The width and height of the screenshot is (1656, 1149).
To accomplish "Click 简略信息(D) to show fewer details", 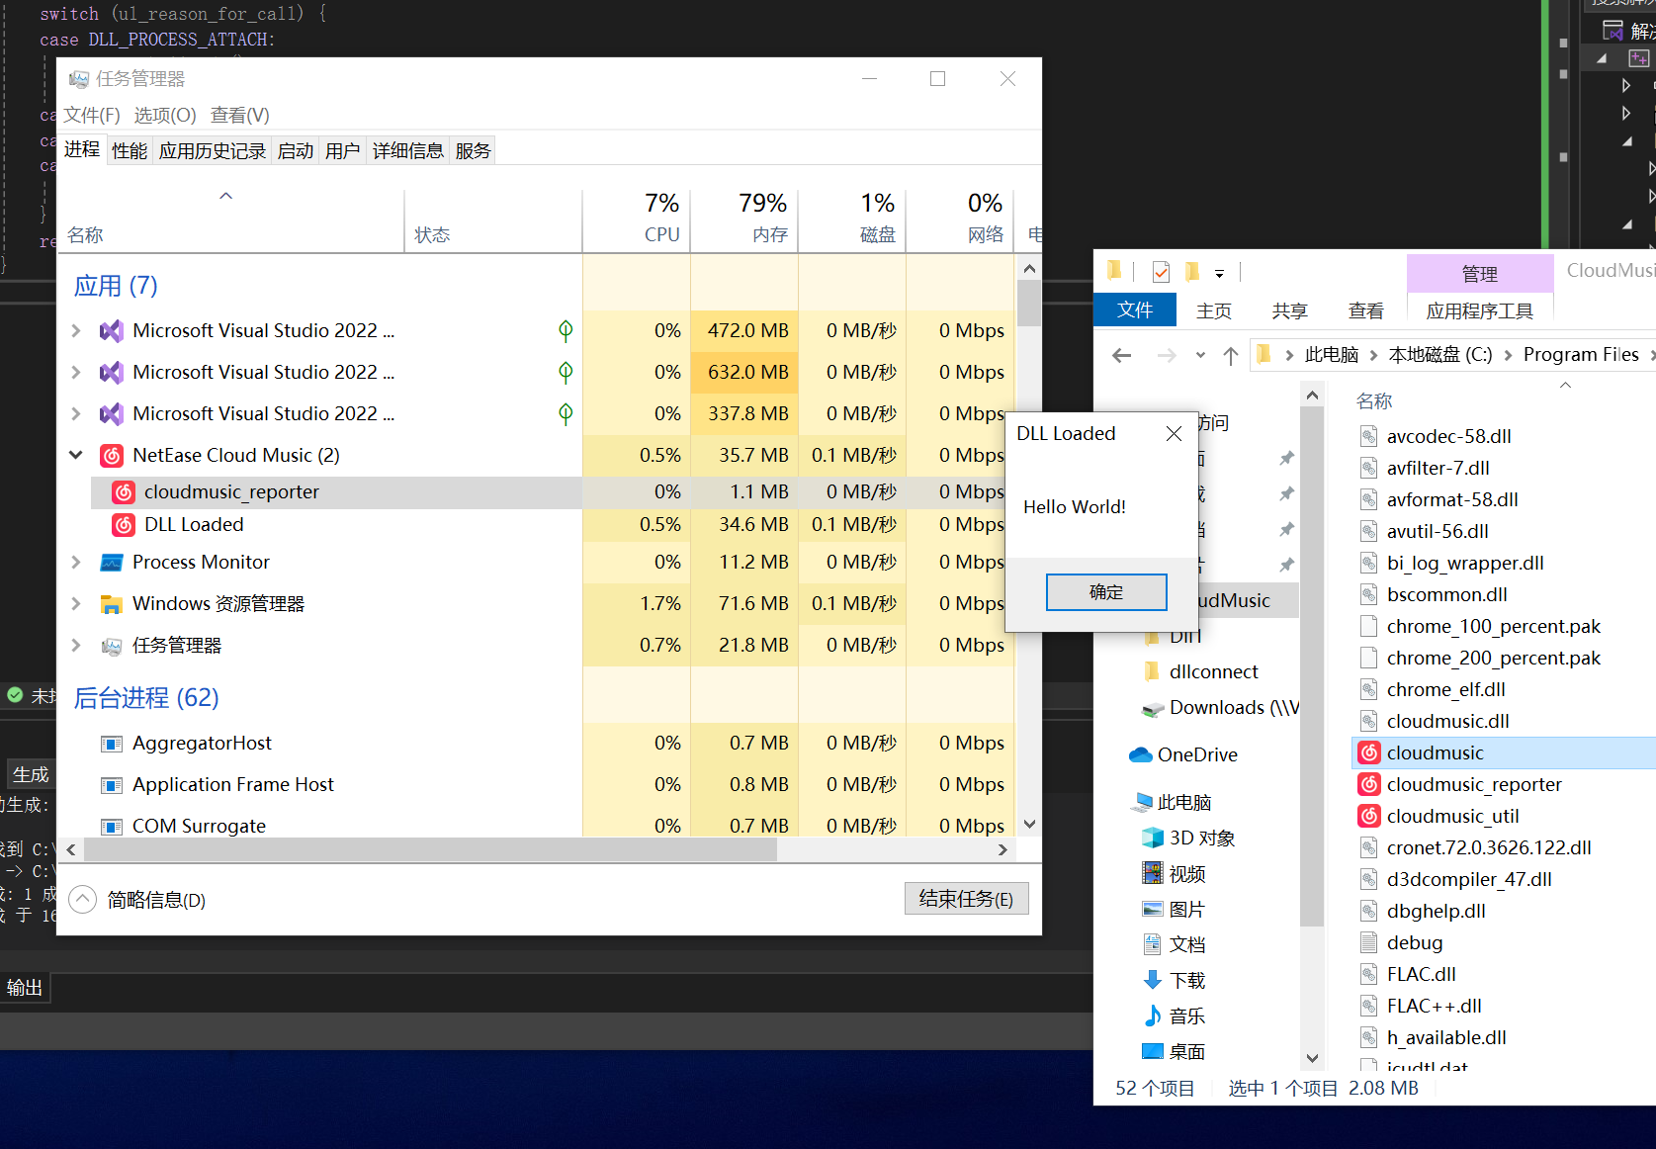I will point(137,900).
